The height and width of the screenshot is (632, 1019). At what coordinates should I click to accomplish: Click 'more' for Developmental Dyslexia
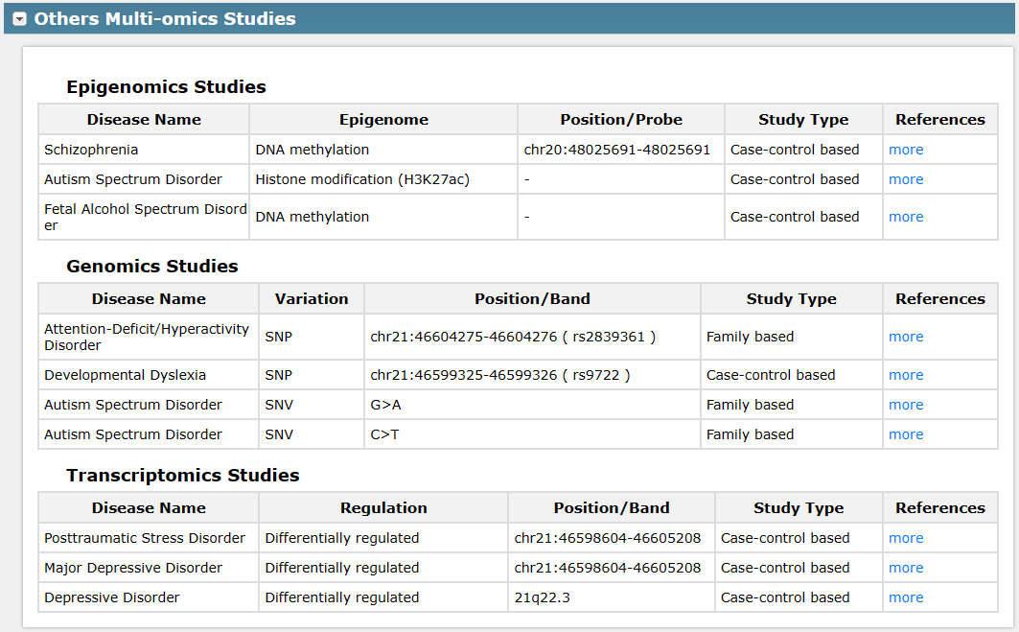tap(905, 375)
